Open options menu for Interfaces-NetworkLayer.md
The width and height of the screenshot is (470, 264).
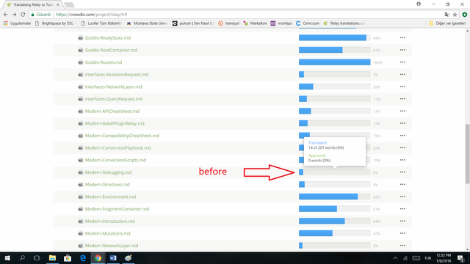402,87
